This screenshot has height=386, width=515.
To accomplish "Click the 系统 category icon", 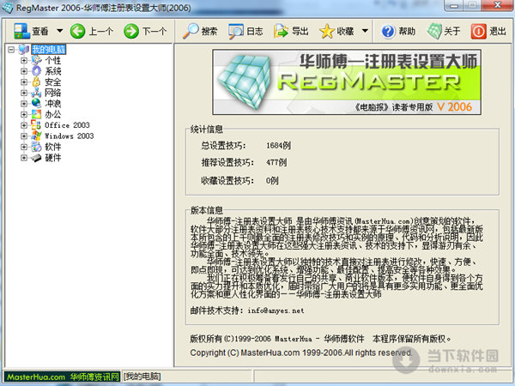I will (x=36, y=71).
